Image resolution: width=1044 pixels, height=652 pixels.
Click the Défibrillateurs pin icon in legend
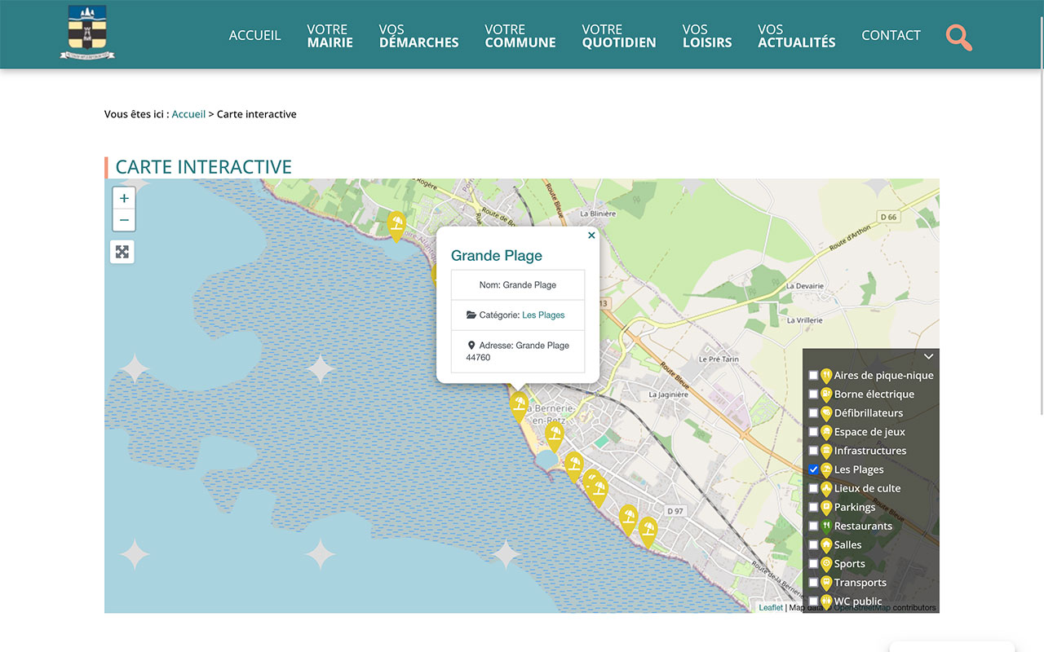(826, 413)
